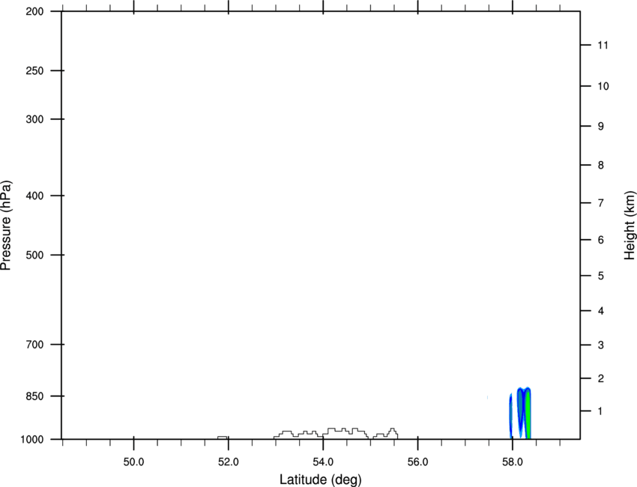Click the 5 km height label
Screen dimensions: 637x487
click(601, 276)
